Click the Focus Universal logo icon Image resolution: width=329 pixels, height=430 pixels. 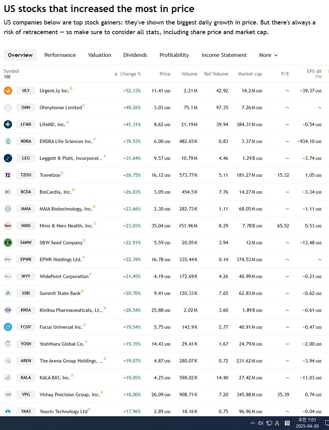[x=8, y=327]
